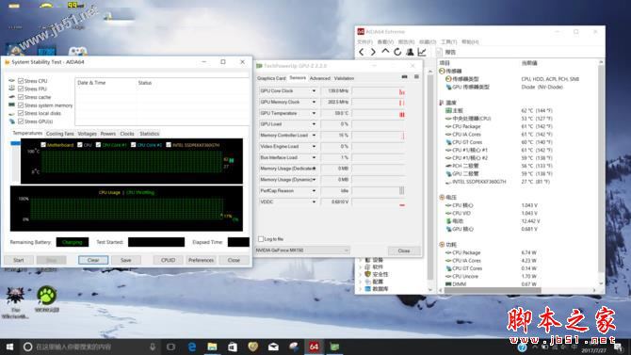Open File Explorer from the taskbar
This screenshot has height=355, width=631.
click(212, 347)
